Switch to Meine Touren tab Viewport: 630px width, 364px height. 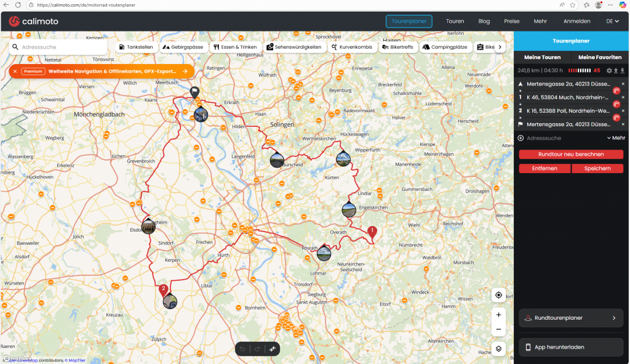tap(542, 57)
